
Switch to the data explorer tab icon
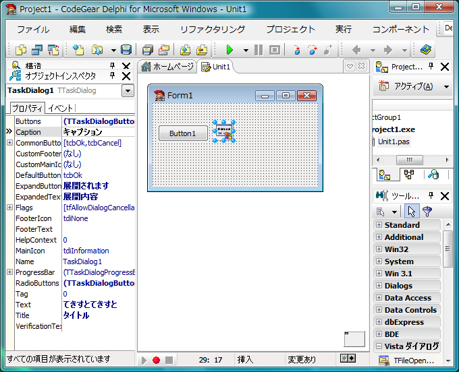pos(433,175)
